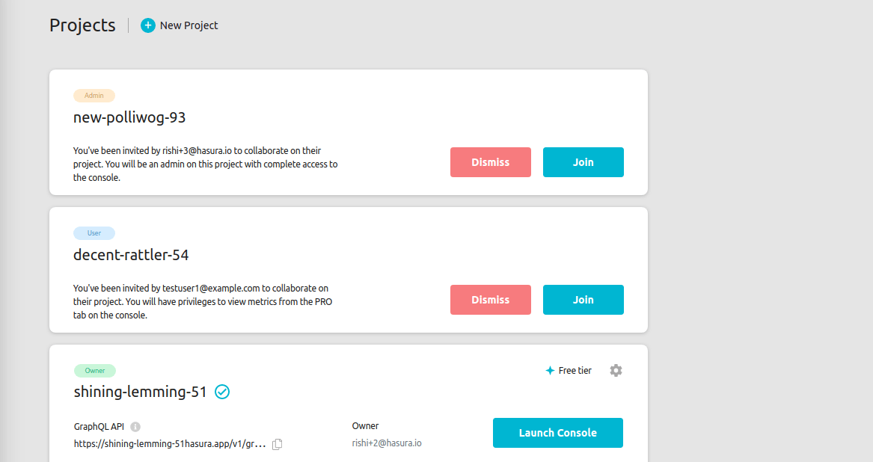Join the decent-rattler-54 project
The height and width of the screenshot is (462, 873).
pos(583,300)
